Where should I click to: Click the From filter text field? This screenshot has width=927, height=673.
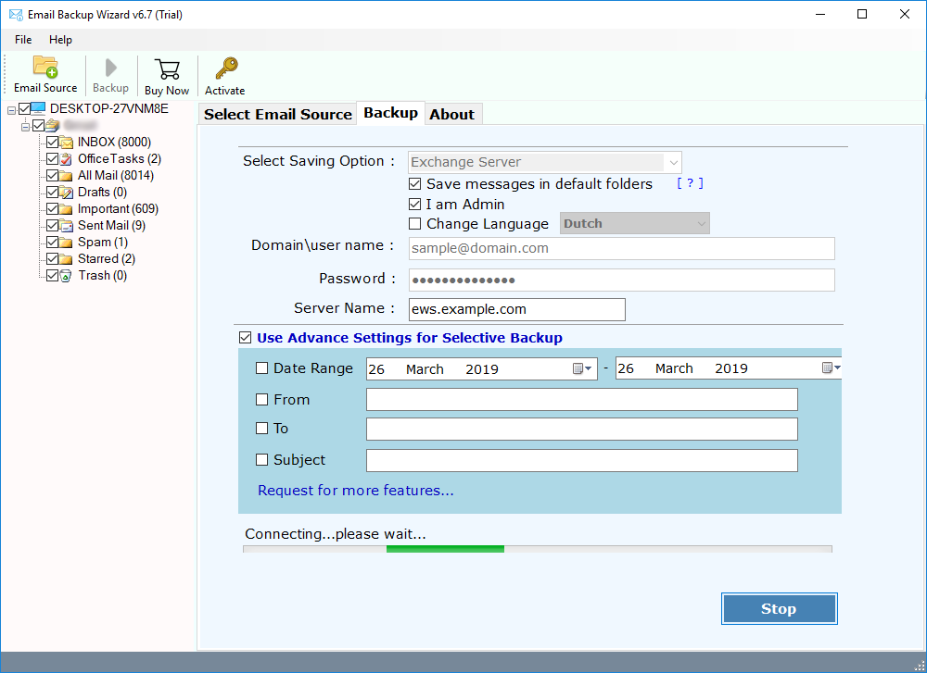point(582,400)
